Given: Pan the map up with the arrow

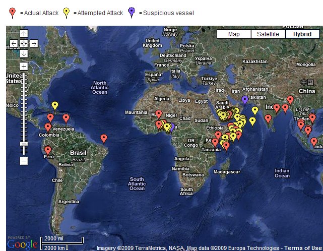Looking at the screenshot, I should tap(24, 33).
